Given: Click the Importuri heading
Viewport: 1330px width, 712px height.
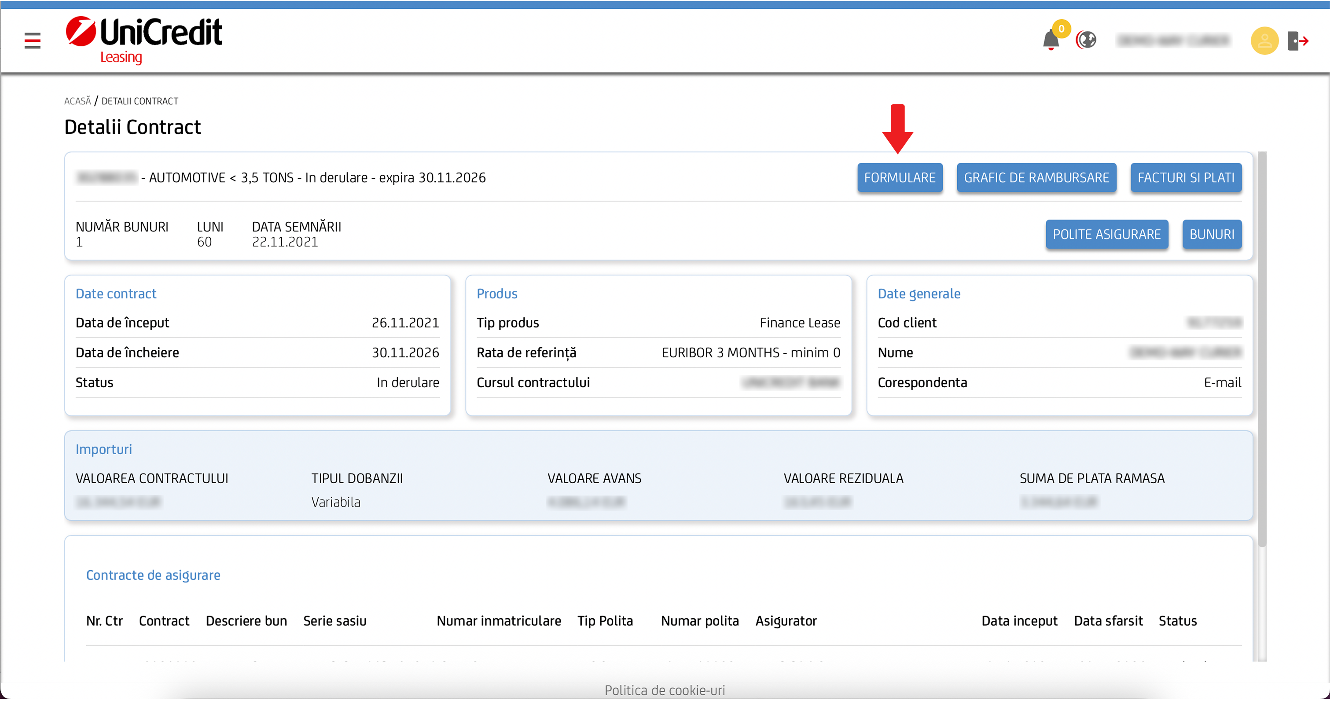Looking at the screenshot, I should click(x=103, y=449).
